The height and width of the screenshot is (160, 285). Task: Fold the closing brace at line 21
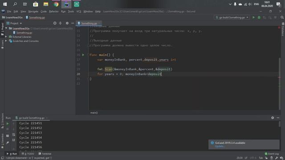pos(88,79)
